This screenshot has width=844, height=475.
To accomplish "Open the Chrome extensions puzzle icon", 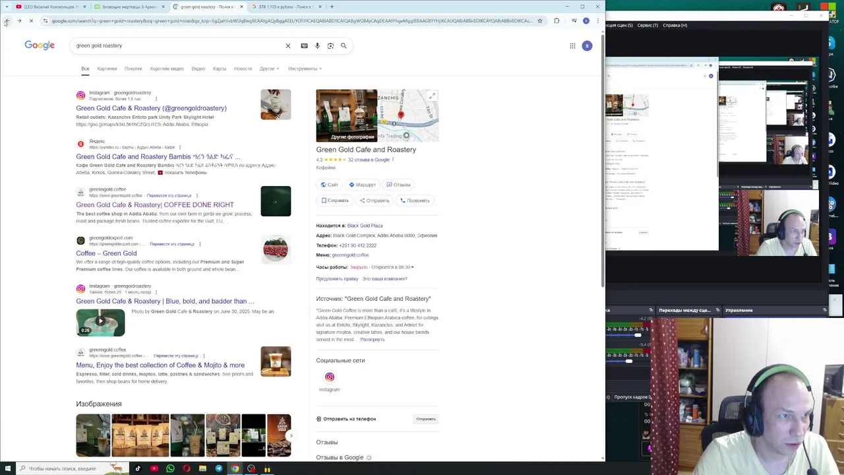I will (557, 21).
